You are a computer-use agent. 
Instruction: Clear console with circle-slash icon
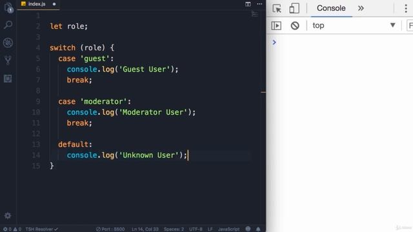295,26
